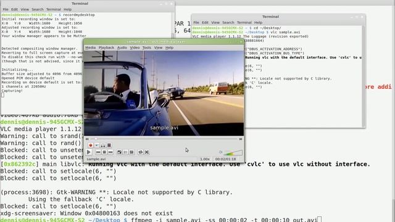
Task: Open VLC Help menu
Action: click(x=169, y=47)
